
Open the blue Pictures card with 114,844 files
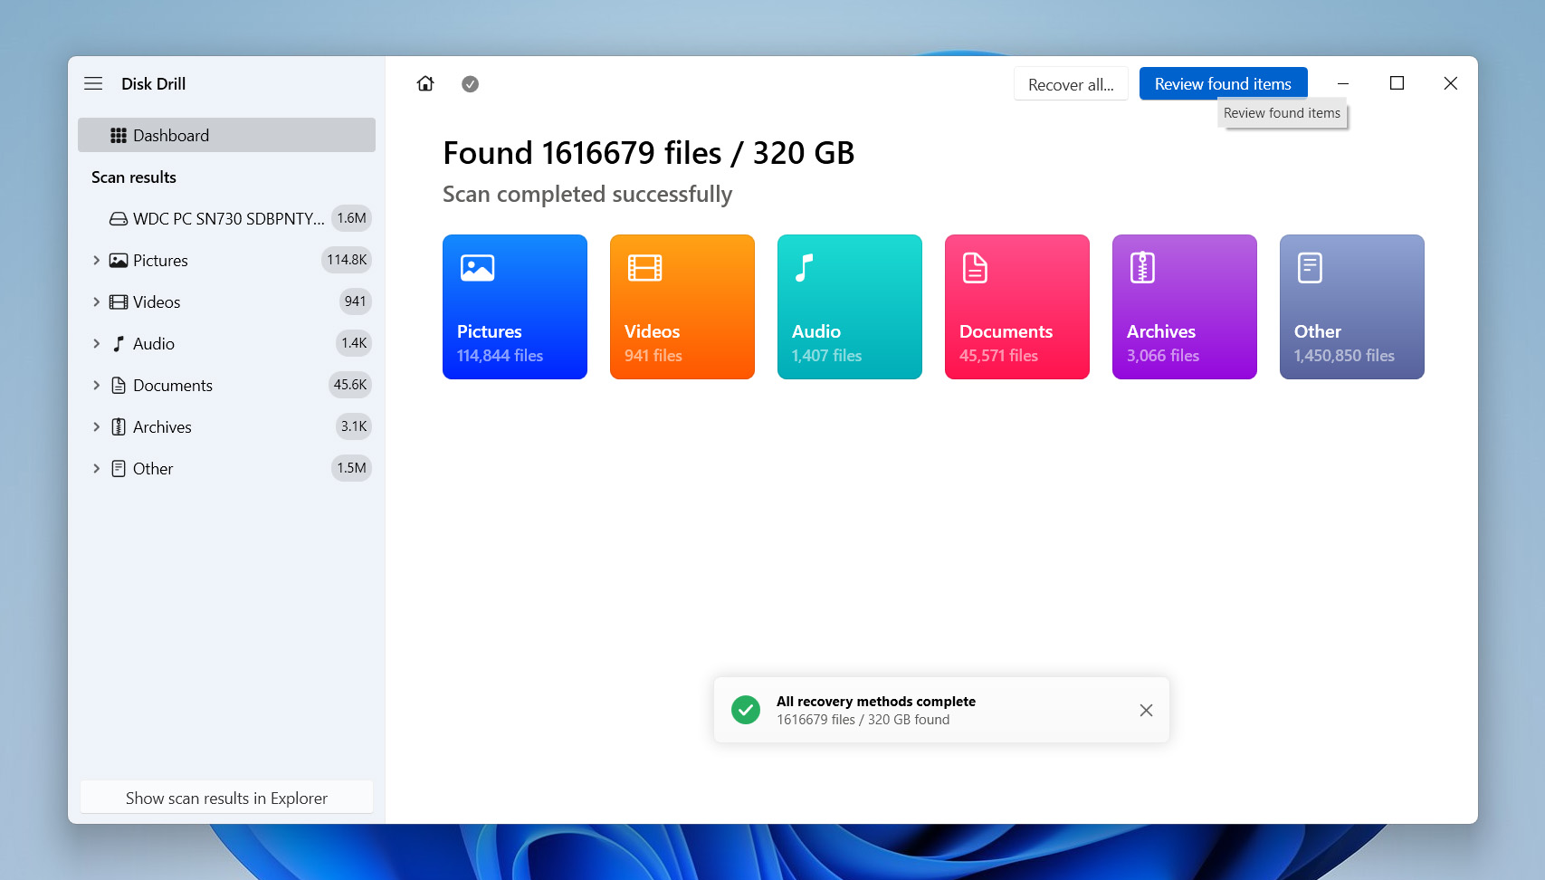pos(515,307)
